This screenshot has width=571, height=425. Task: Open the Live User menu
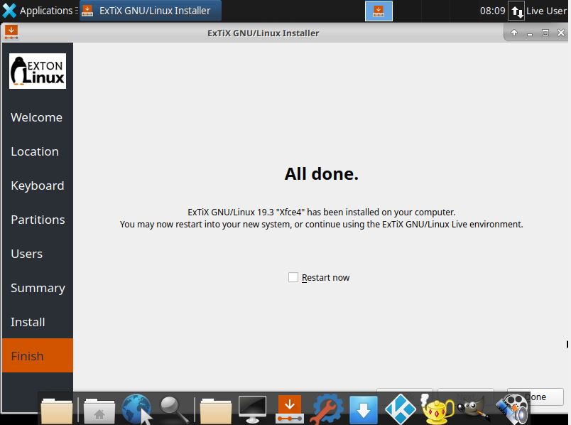pos(547,11)
